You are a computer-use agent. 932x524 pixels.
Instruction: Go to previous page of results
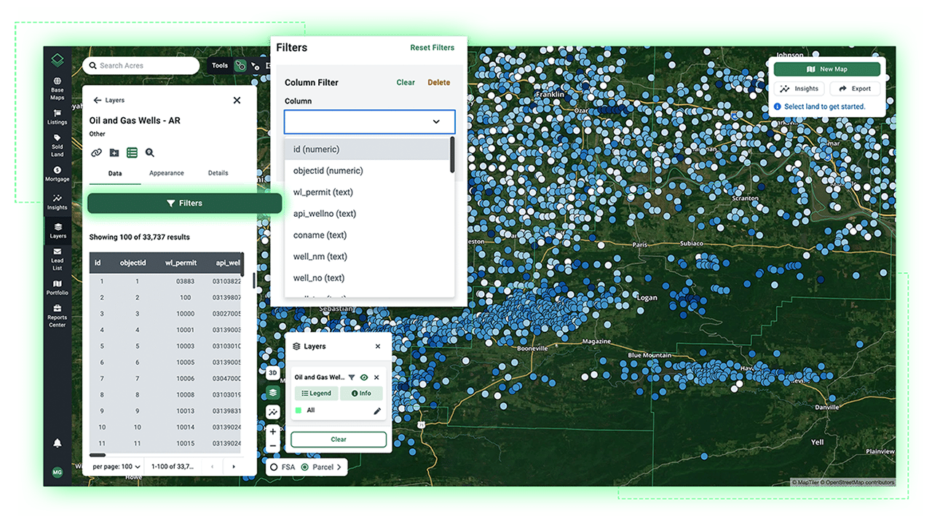pyautogui.click(x=212, y=467)
